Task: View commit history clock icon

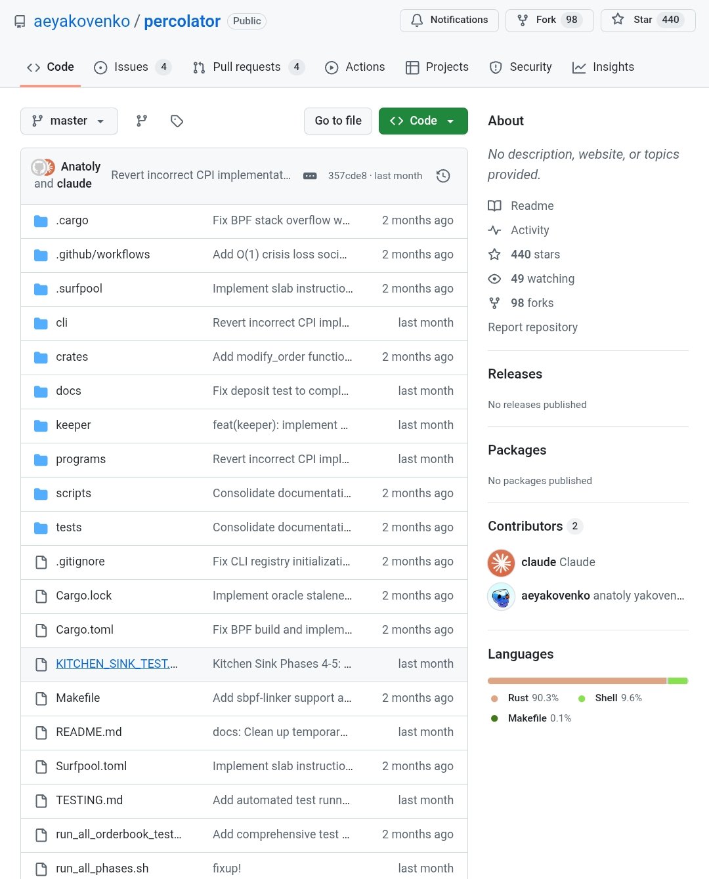Action: coord(443,176)
